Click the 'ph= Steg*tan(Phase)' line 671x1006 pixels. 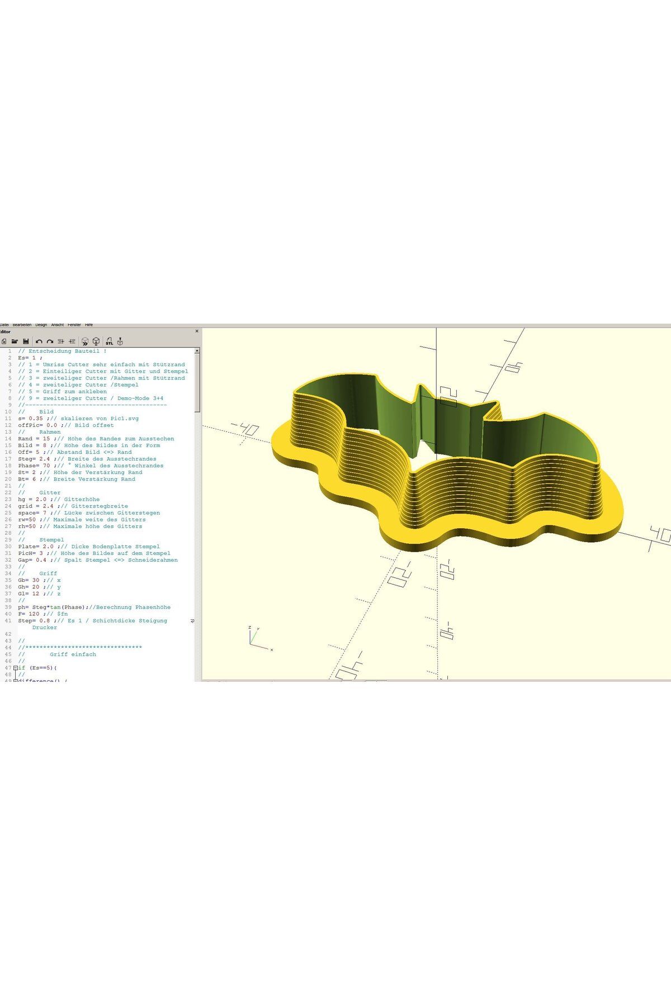pyautogui.click(x=94, y=607)
